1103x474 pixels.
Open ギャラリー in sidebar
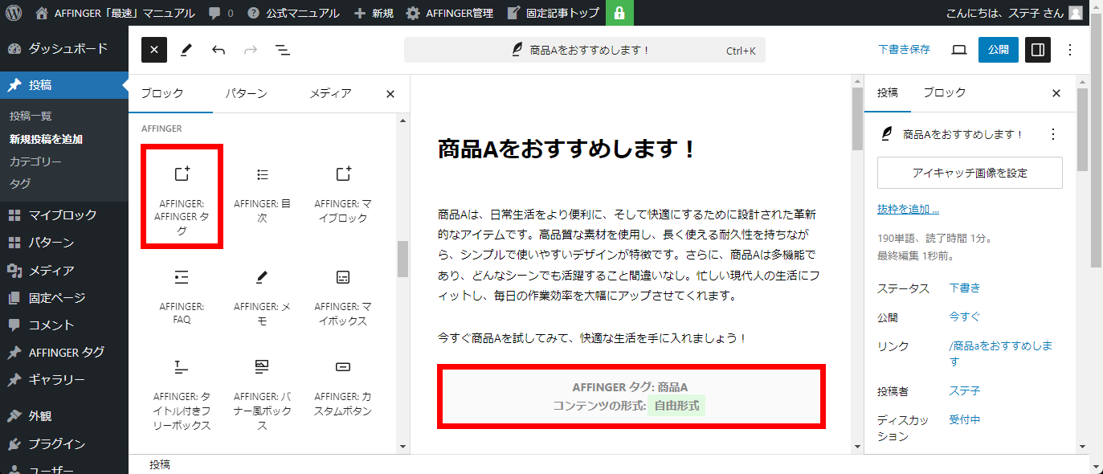click(x=64, y=379)
